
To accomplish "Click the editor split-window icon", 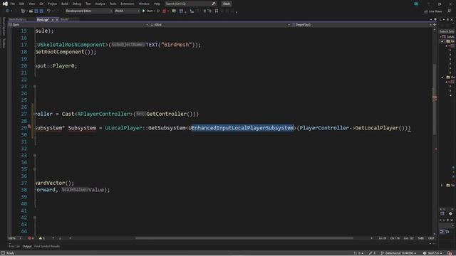I will [x=435, y=25].
